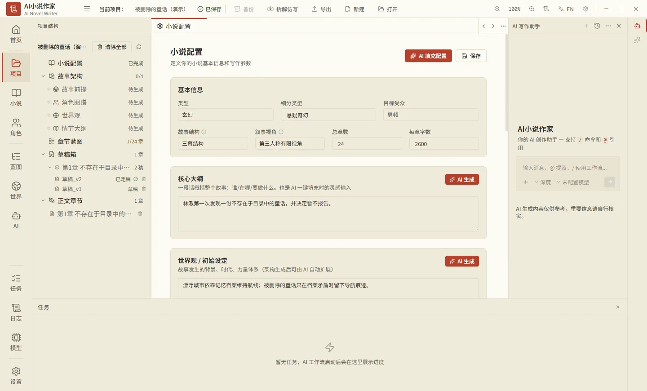Click the zoom in magnifier icon
The height and width of the screenshot is (391, 647).
pos(532,9)
